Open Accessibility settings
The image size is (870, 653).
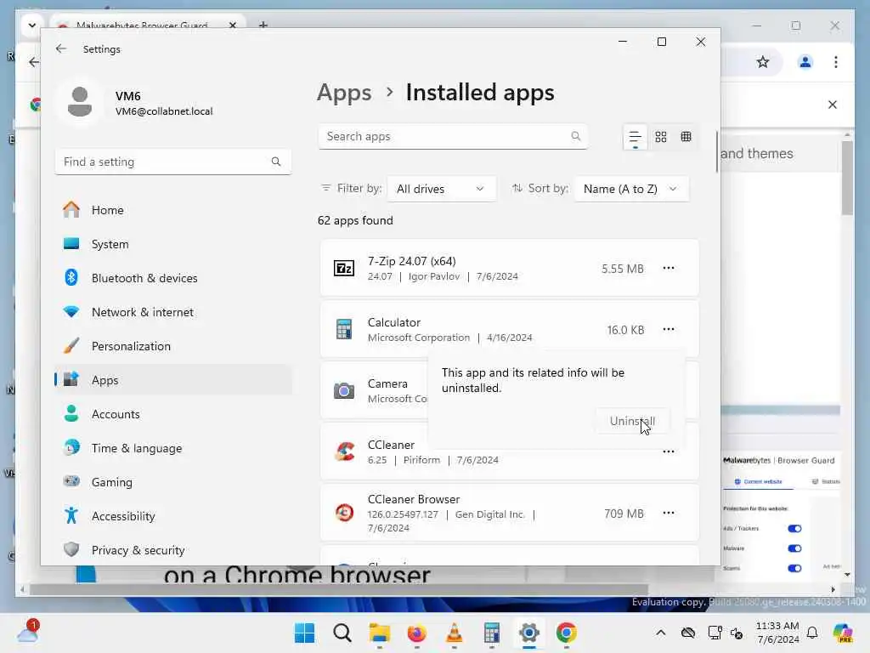point(172,516)
